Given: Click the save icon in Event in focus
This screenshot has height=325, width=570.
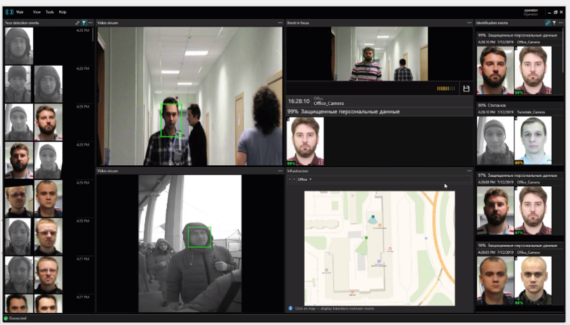Looking at the screenshot, I should (x=466, y=89).
